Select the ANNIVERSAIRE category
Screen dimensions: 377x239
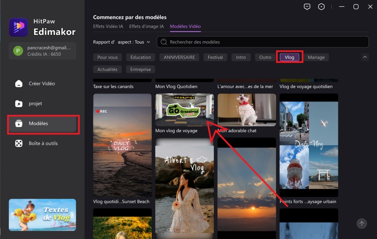click(x=179, y=57)
